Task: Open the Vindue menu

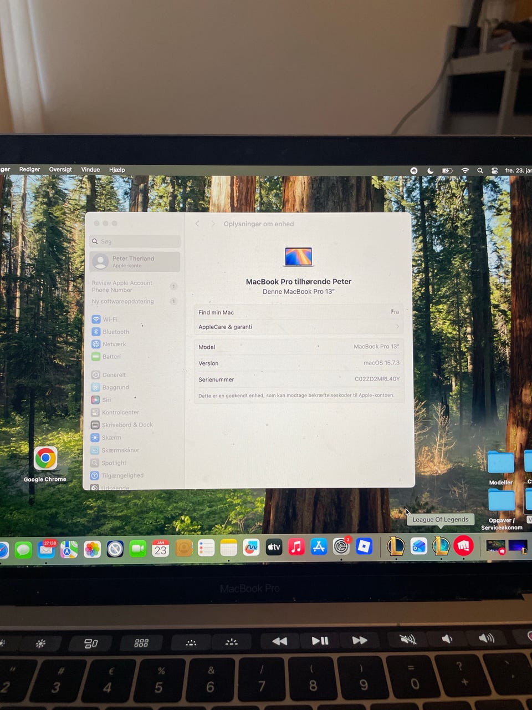Action: click(90, 170)
